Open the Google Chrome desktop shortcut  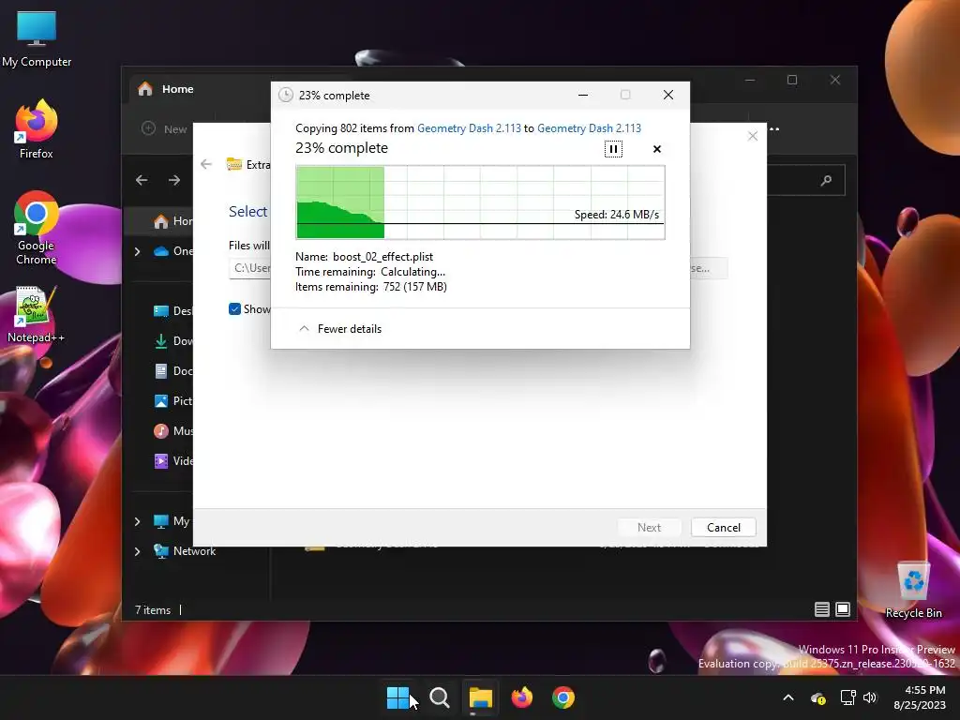(x=37, y=228)
